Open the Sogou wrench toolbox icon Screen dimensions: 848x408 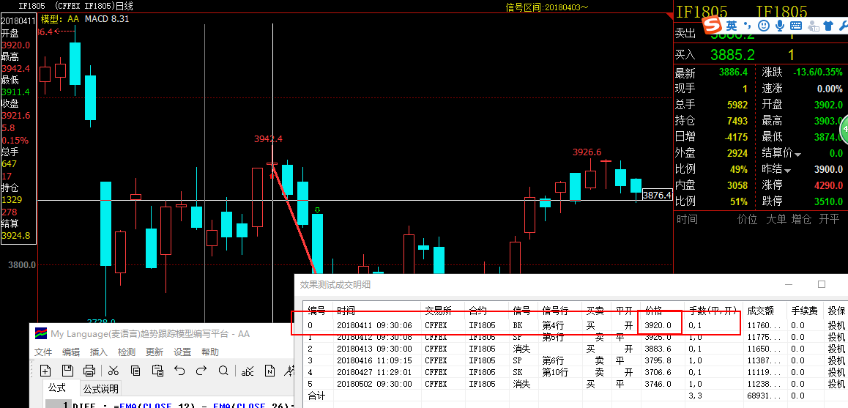point(843,26)
